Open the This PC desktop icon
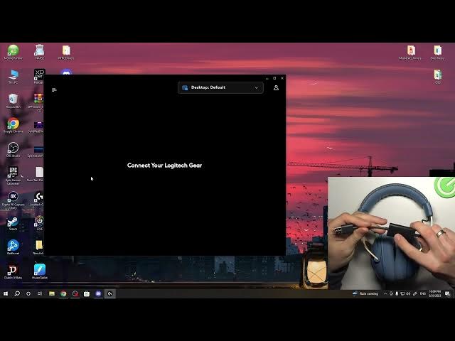The width and height of the screenshot is (455, 341). coord(13,77)
